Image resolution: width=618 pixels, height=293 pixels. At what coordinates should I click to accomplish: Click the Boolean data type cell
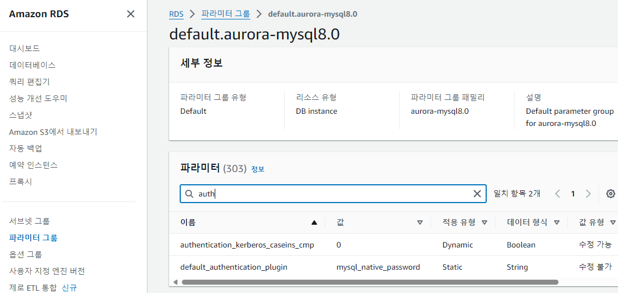(x=521, y=245)
